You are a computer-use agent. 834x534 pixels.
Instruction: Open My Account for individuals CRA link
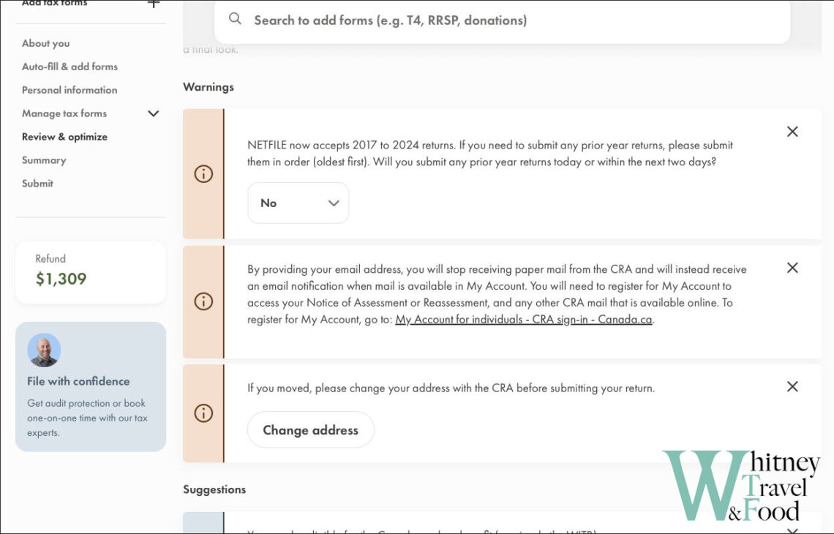click(x=524, y=320)
